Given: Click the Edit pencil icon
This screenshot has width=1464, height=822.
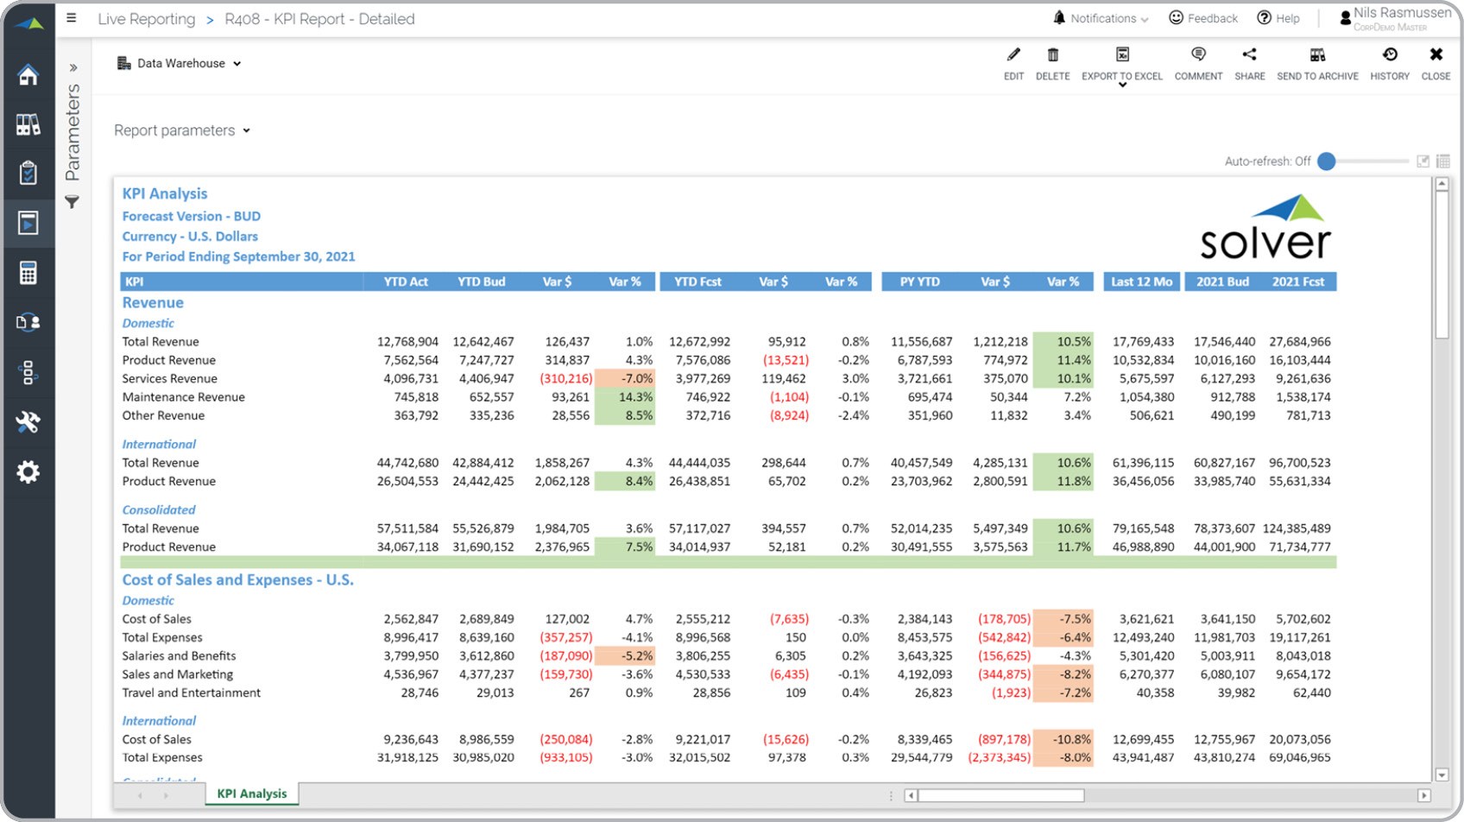Looking at the screenshot, I should click(x=1013, y=55).
